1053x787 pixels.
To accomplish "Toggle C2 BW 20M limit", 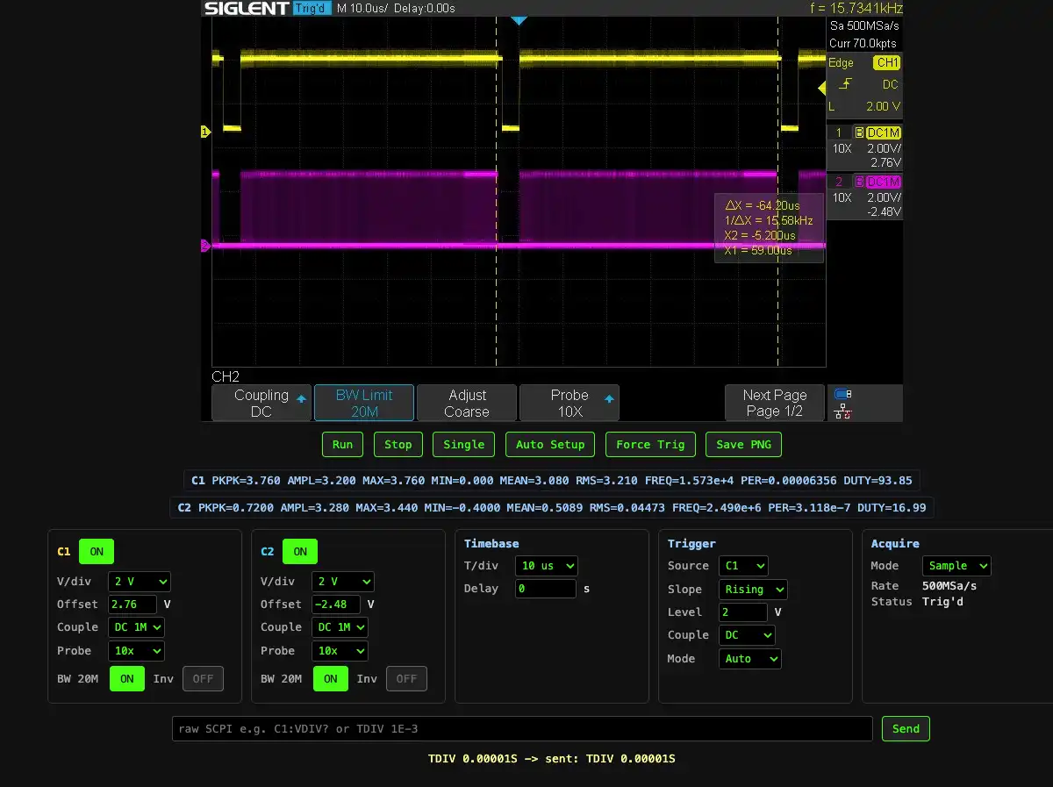I will pos(331,678).
